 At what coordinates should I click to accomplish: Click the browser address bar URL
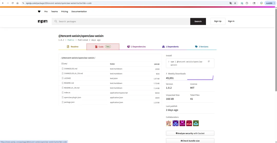click(x=59, y=3)
